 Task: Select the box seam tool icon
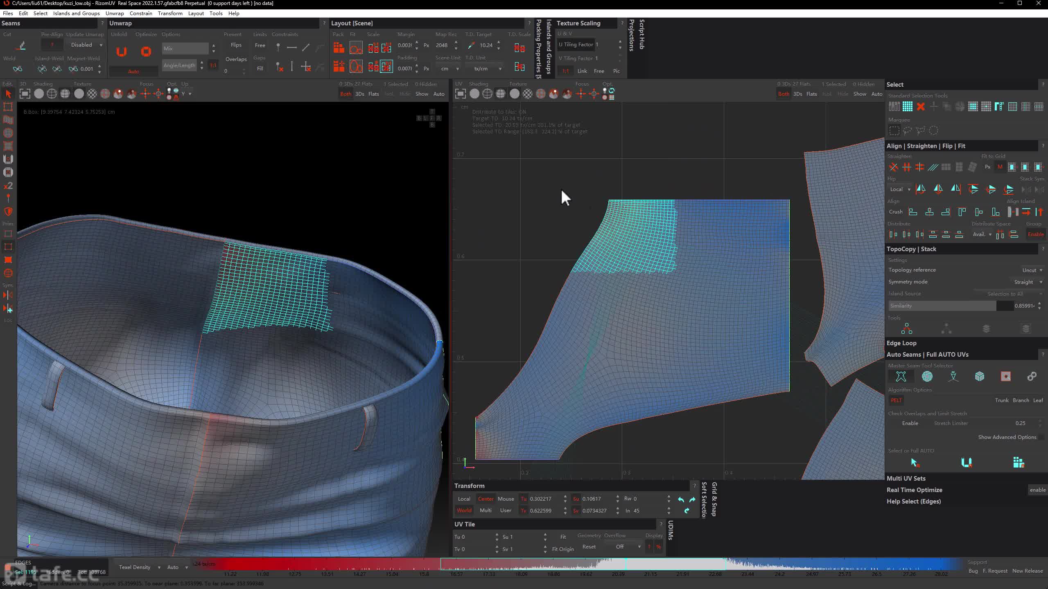click(980, 376)
